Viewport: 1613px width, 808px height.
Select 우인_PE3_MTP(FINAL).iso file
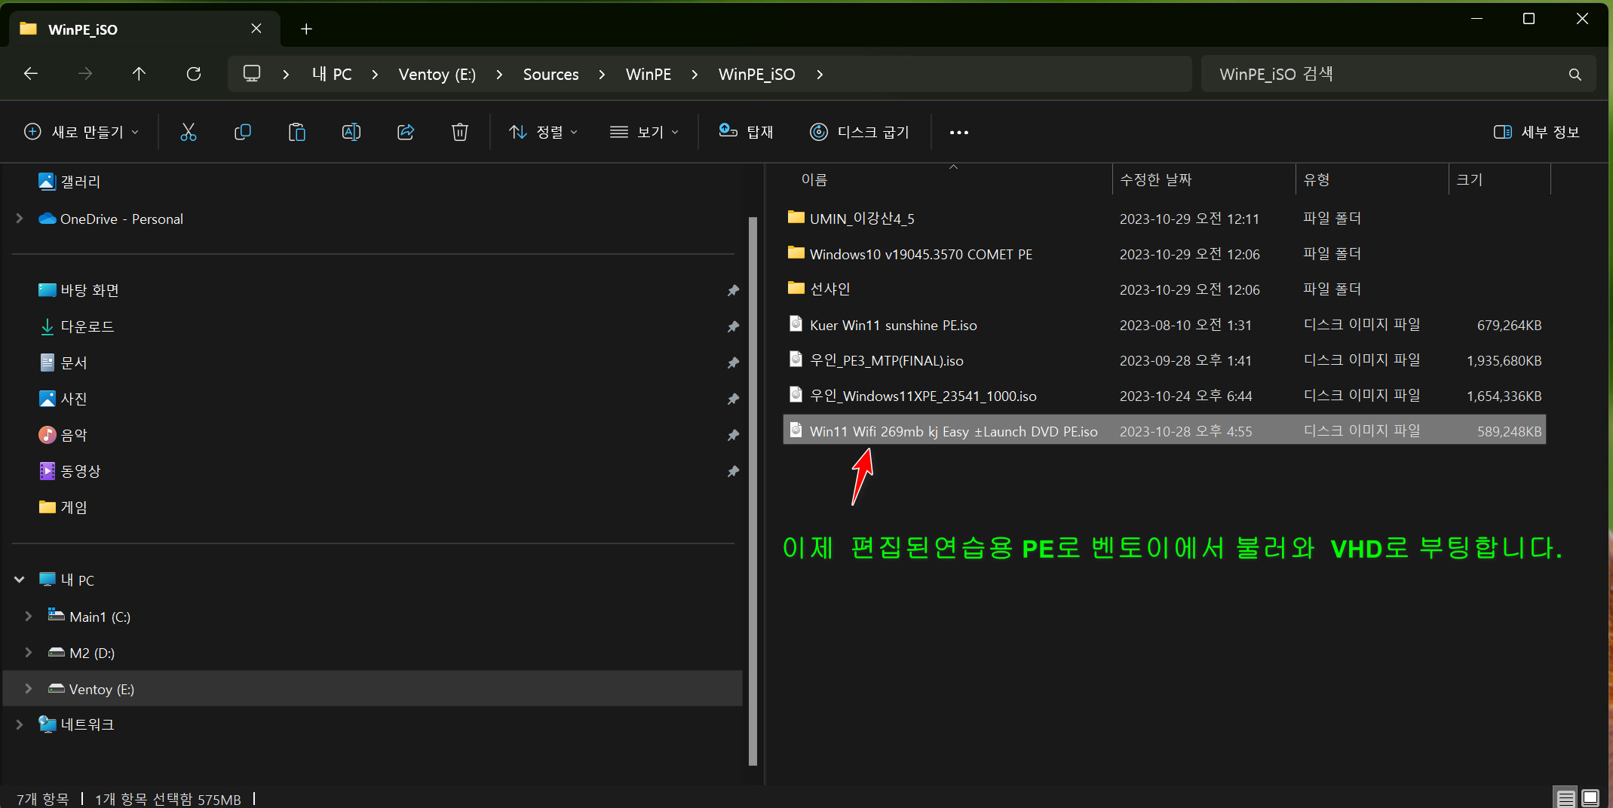point(1164,360)
